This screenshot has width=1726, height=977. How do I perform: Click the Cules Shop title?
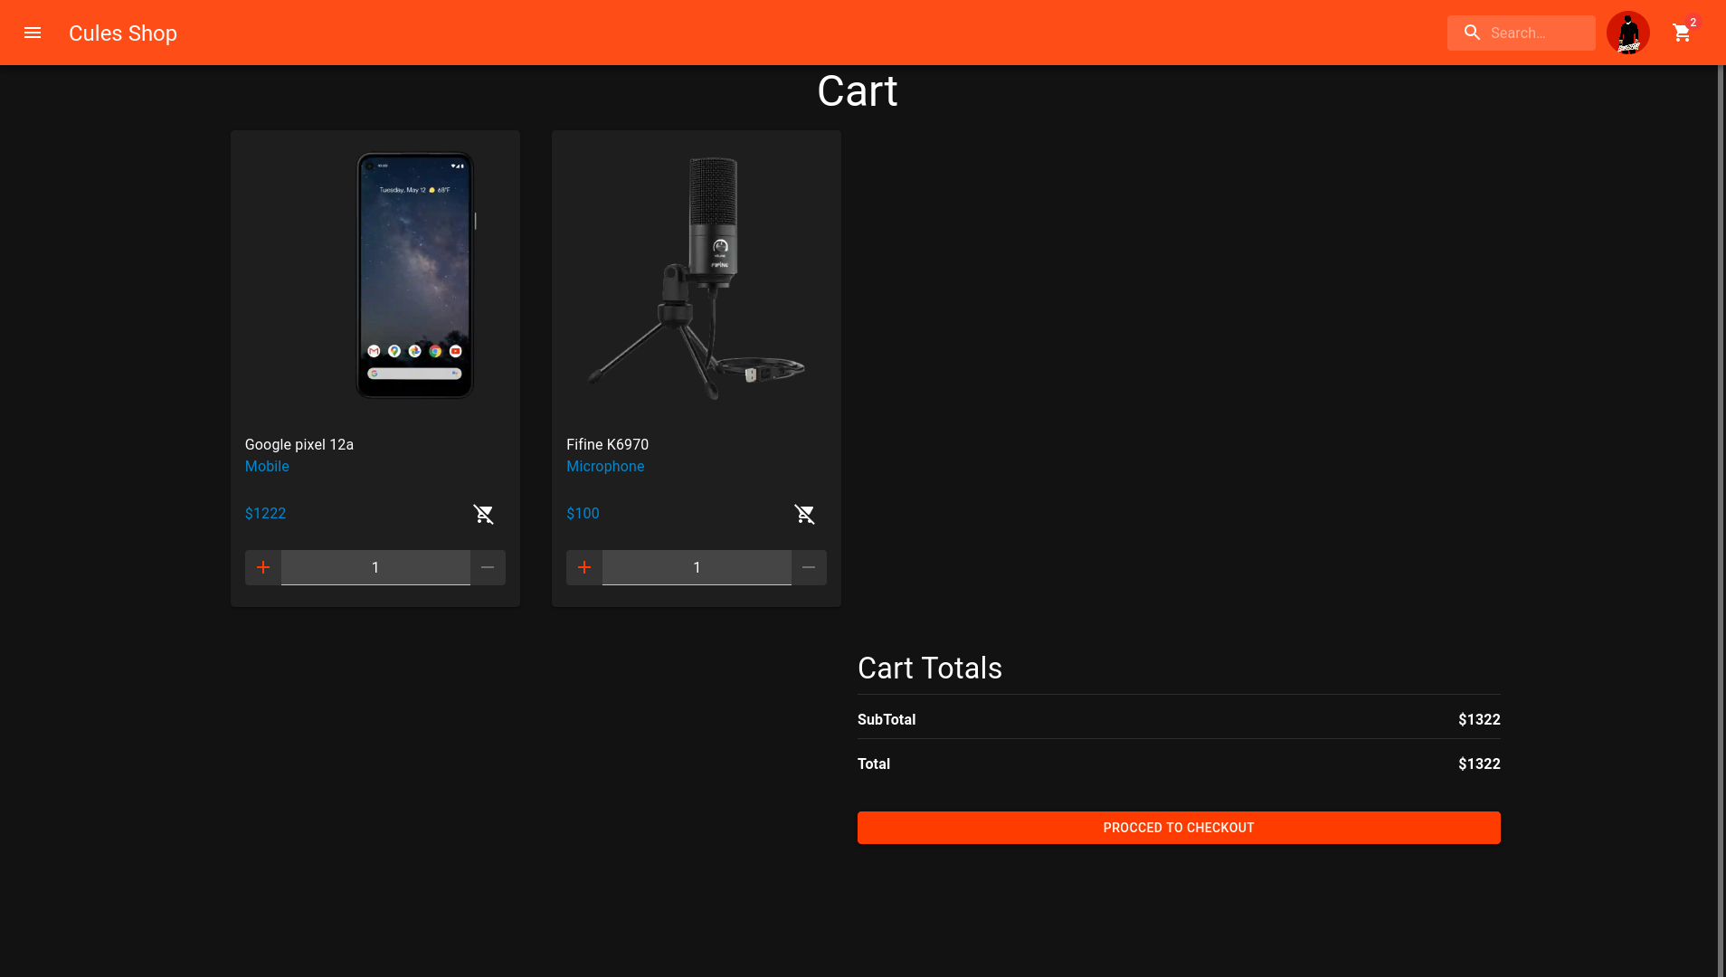(x=123, y=33)
